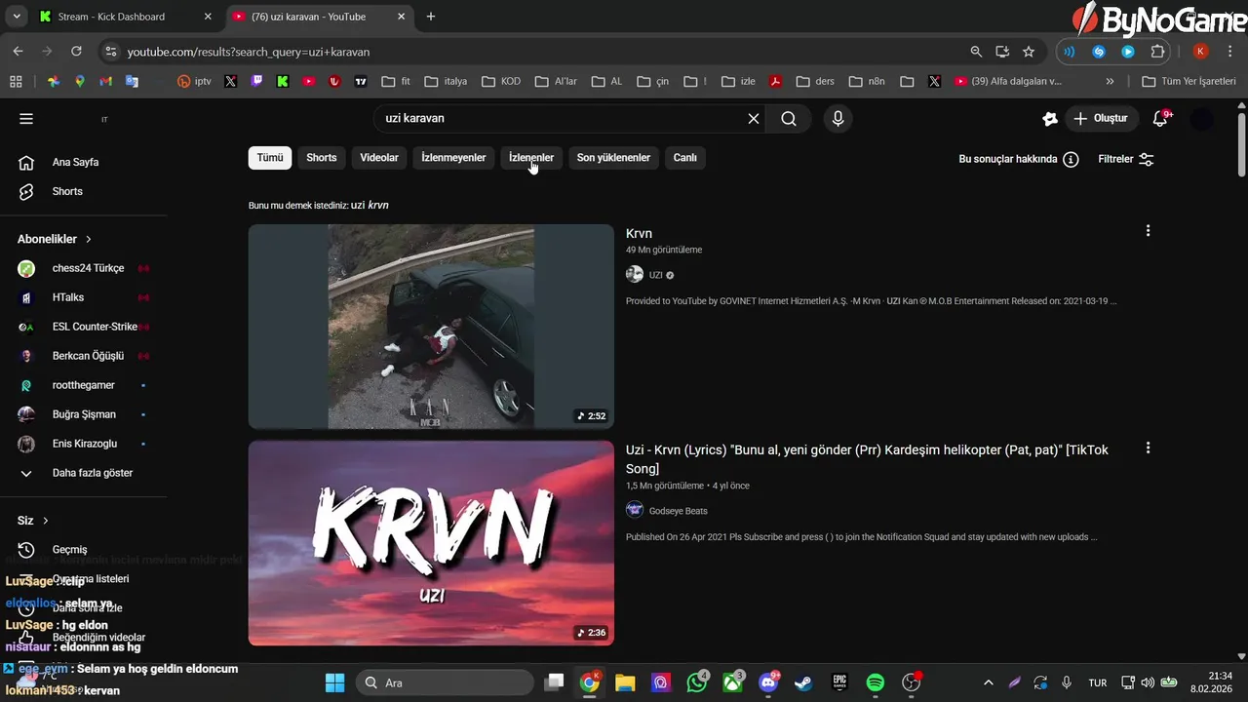Screen dimensions: 1248x702
Task: Click the magnifier search button
Action: pyautogui.click(x=789, y=119)
